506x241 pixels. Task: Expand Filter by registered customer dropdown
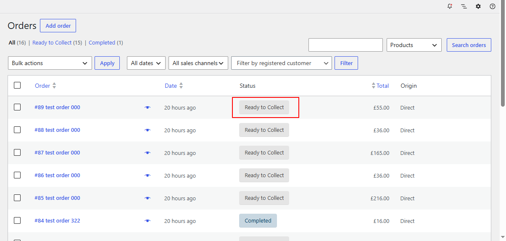[x=282, y=63]
